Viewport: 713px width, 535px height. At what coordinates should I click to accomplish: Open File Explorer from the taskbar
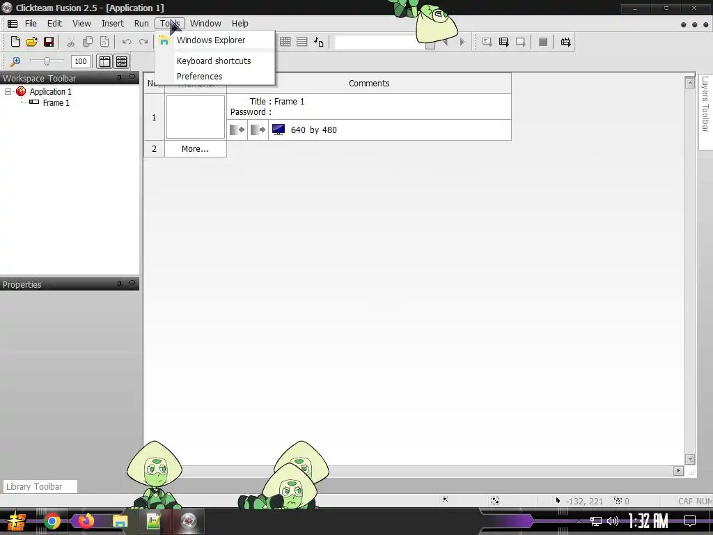pos(120,521)
